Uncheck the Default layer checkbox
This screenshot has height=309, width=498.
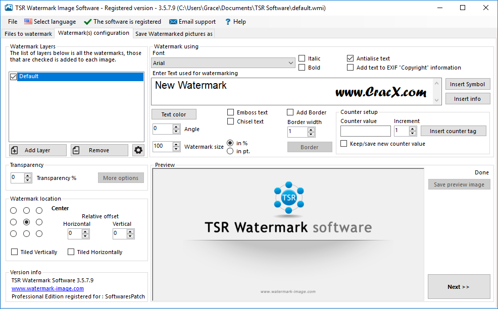coord(13,77)
